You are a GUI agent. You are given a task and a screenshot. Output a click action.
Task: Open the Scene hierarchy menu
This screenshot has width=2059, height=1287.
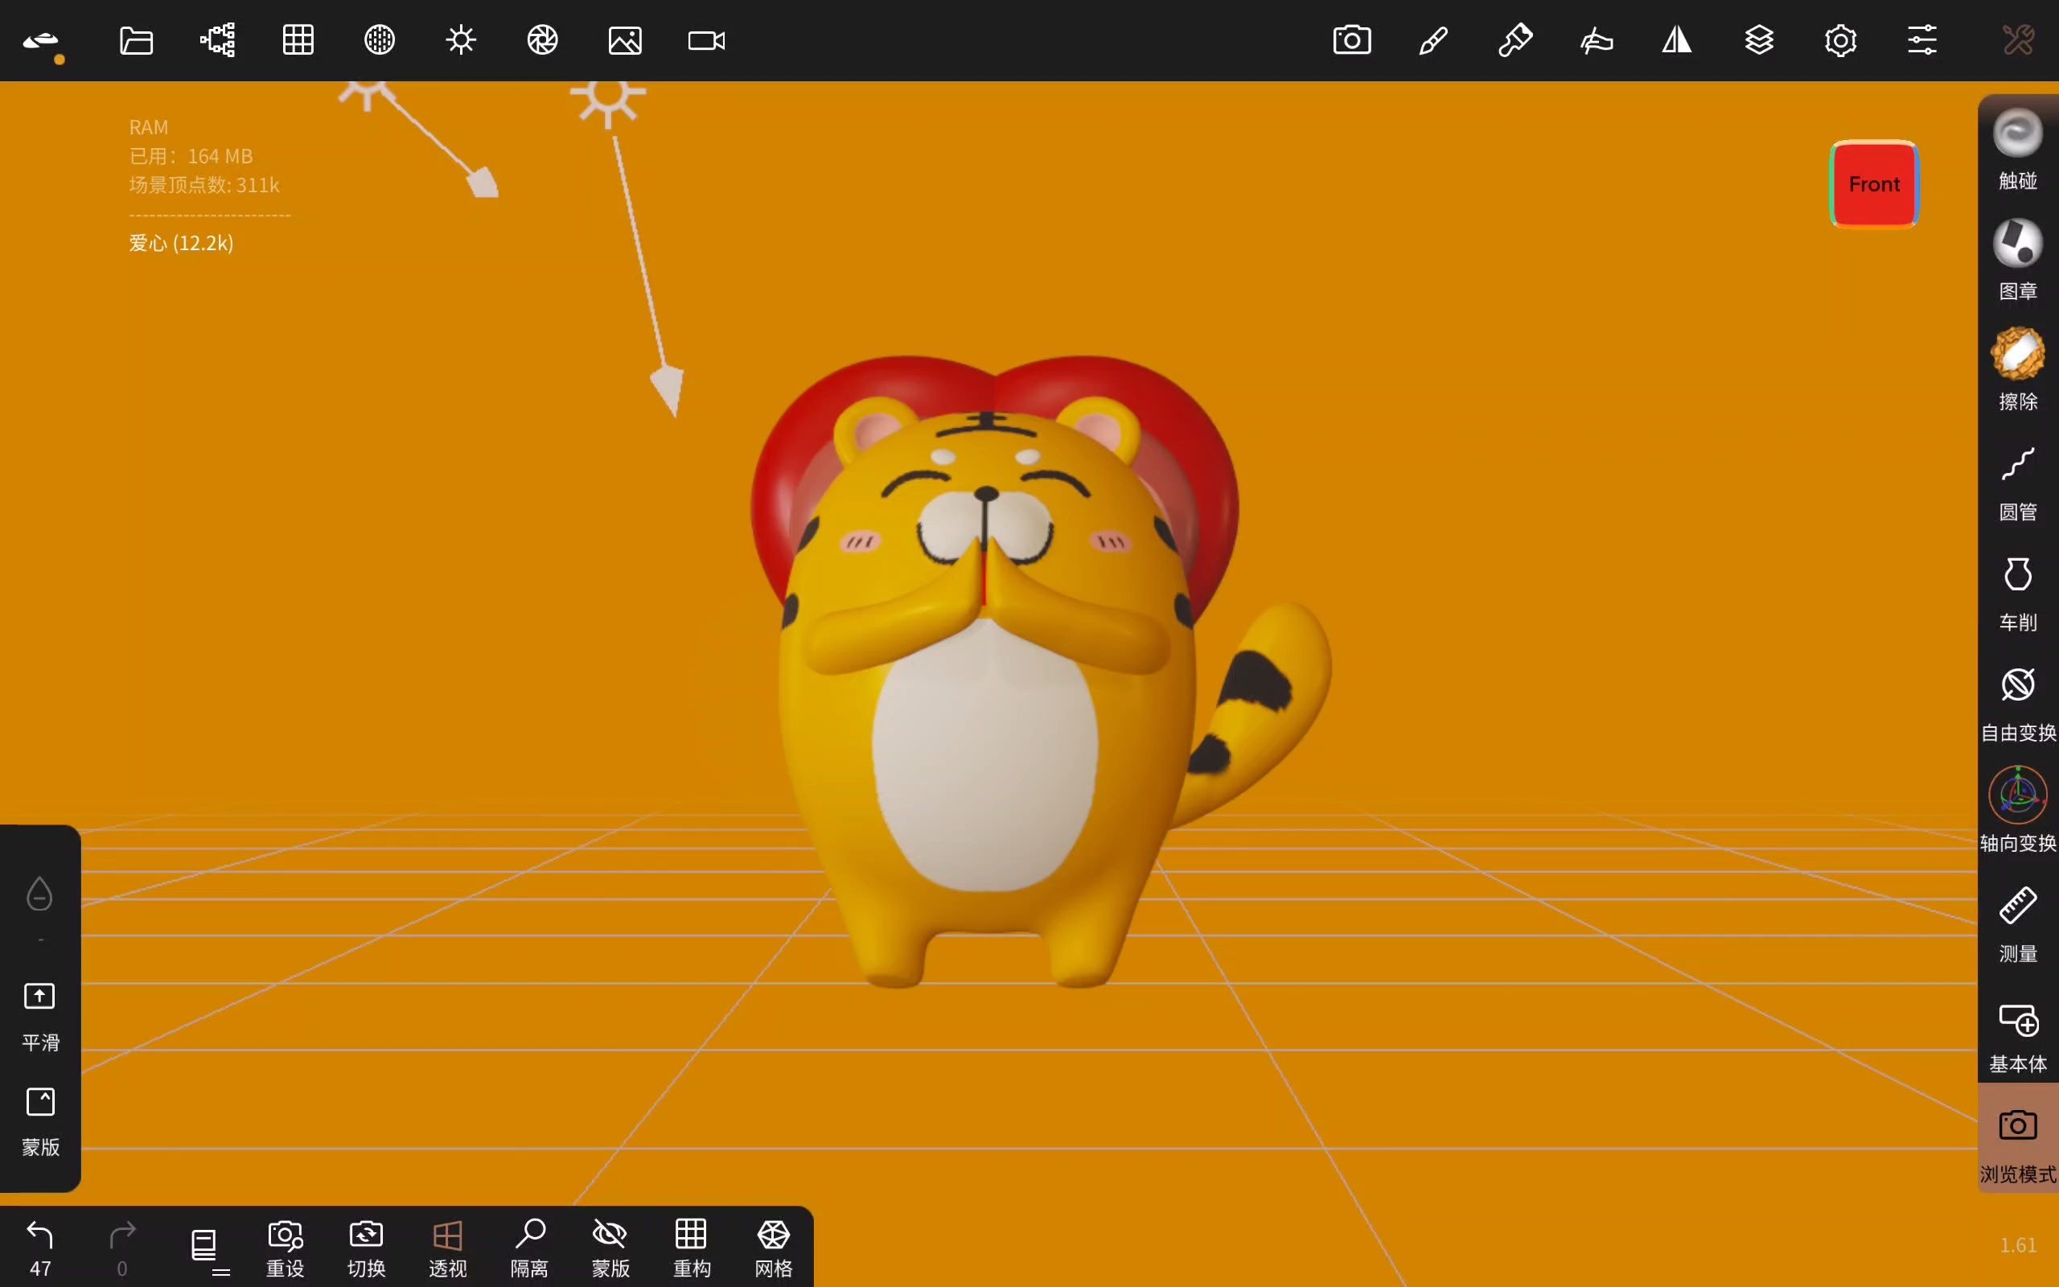click(x=218, y=40)
